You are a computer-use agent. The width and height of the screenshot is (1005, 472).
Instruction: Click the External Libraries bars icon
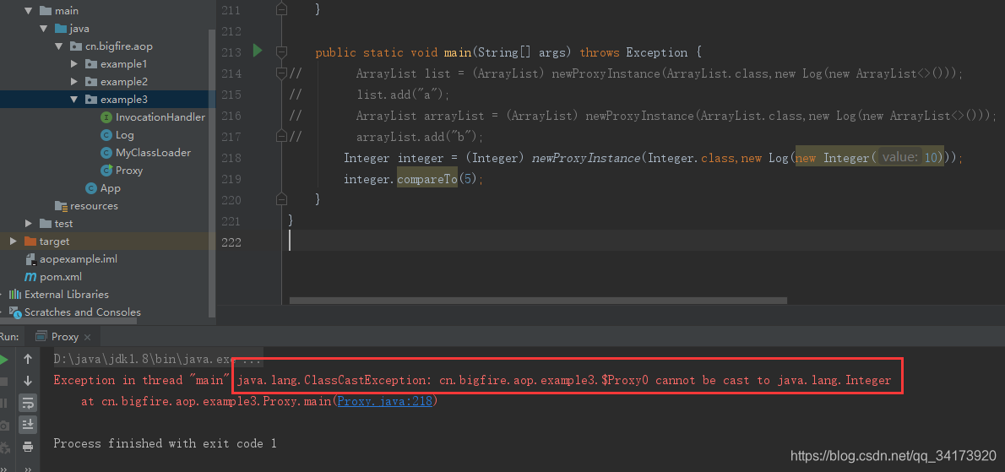(14, 295)
